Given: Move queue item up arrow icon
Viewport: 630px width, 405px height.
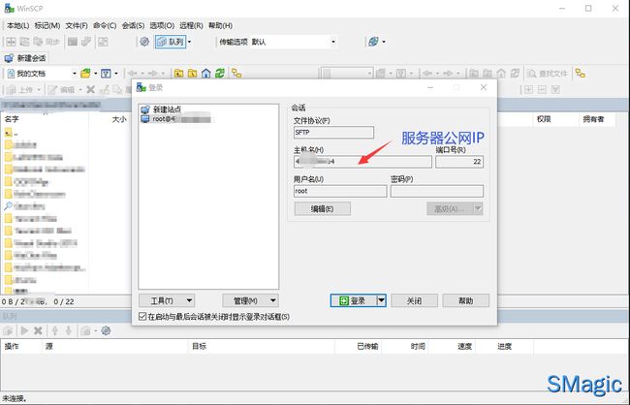Looking at the screenshot, I should 55,330.
